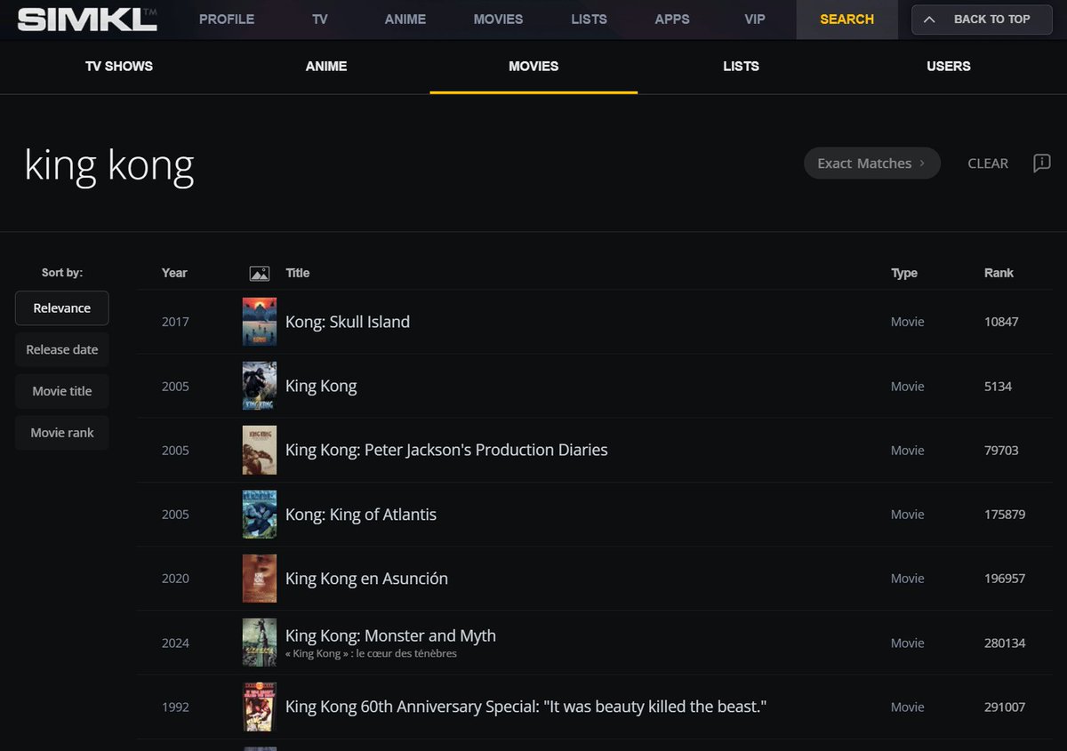Open King Kong: Monster and Myth poster thumbnail

[x=260, y=642]
